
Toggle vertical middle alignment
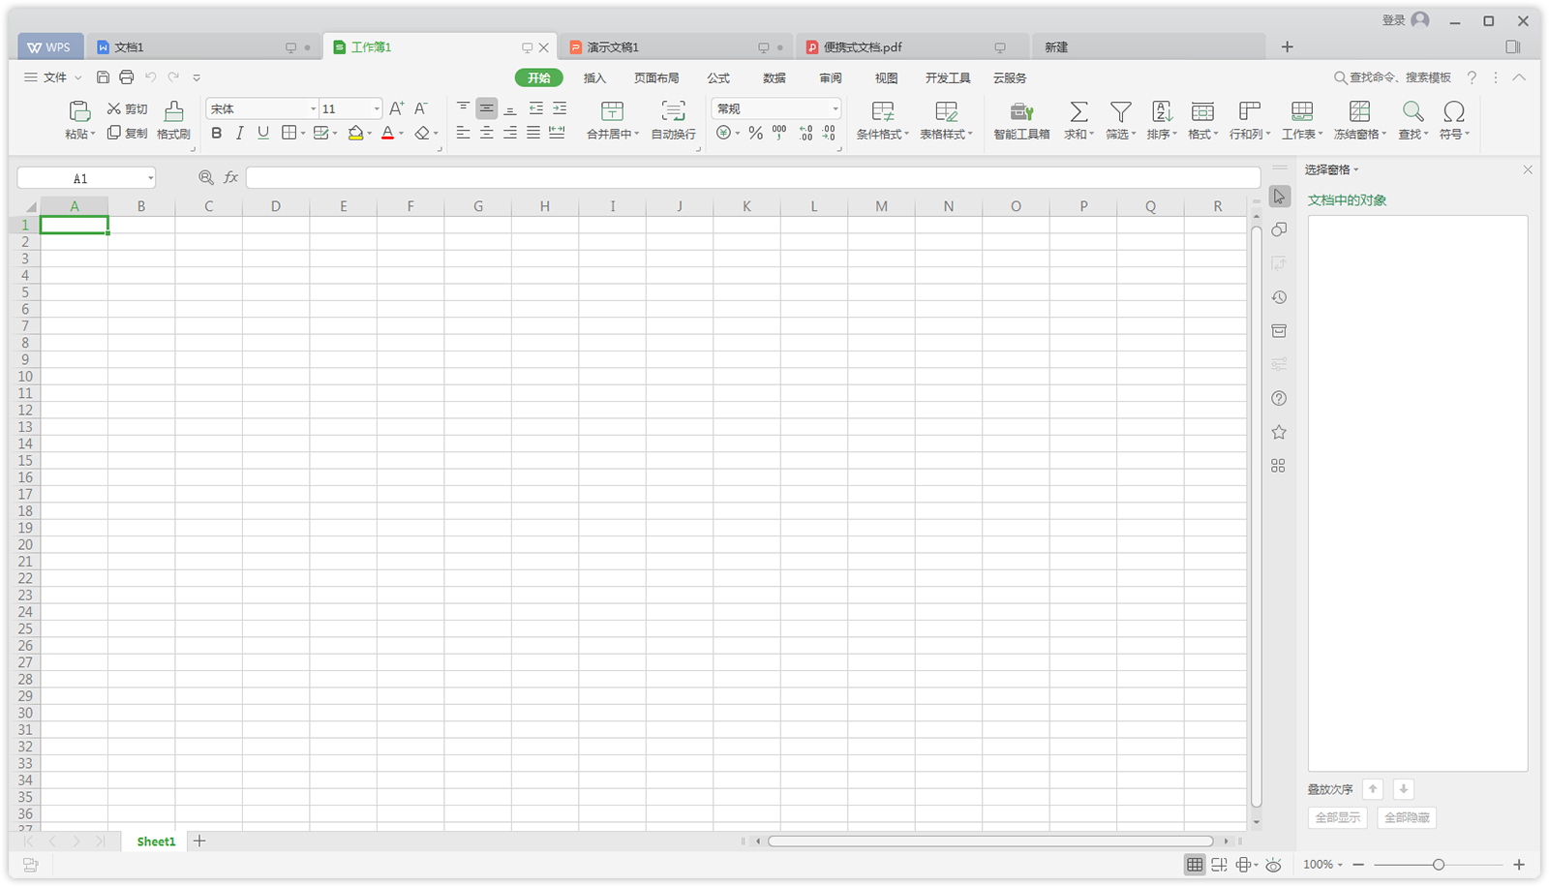pyautogui.click(x=487, y=108)
